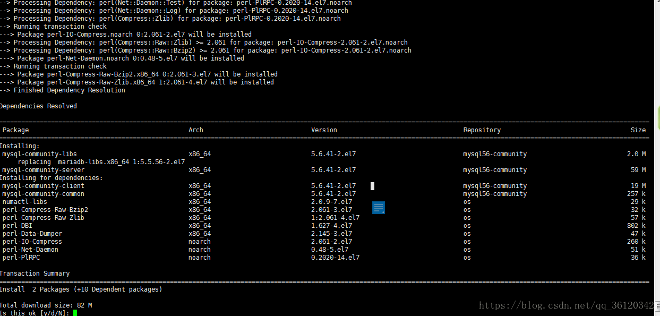The width and height of the screenshot is (660, 316).
Task: Click version '1.627-4.el7' of perl-DBI
Action: click(332, 226)
